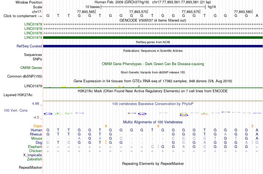Click the '10 bases' scale bar text

pyautogui.click(x=92, y=7)
